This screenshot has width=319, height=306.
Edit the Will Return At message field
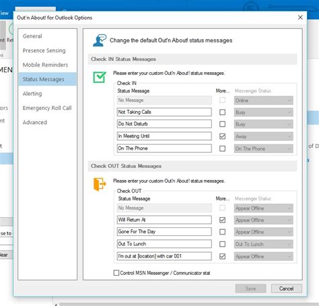(164, 220)
